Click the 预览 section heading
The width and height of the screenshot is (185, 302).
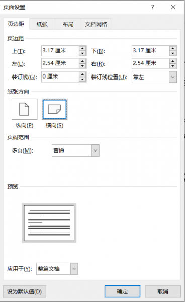[13, 186]
